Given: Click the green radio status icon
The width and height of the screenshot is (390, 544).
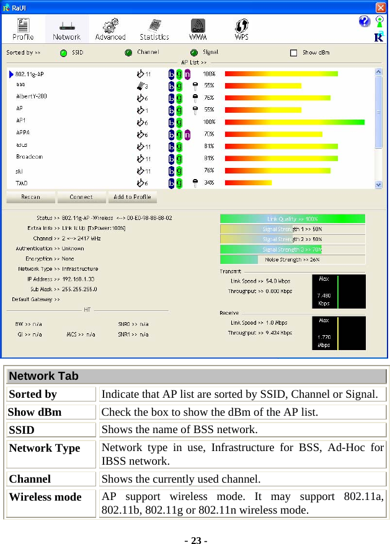Looking at the screenshot, I should click(379, 22).
